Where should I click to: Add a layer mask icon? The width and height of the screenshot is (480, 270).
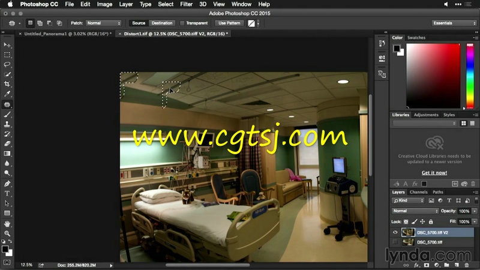point(427,265)
